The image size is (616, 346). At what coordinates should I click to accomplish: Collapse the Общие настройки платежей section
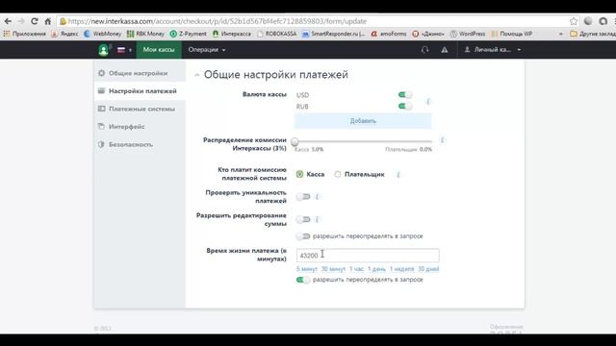point(196,75)
